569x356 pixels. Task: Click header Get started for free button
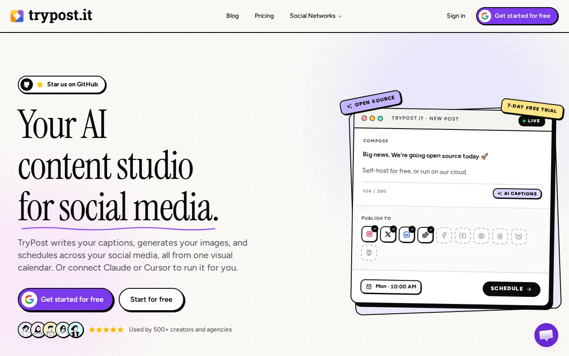point(517,16)
